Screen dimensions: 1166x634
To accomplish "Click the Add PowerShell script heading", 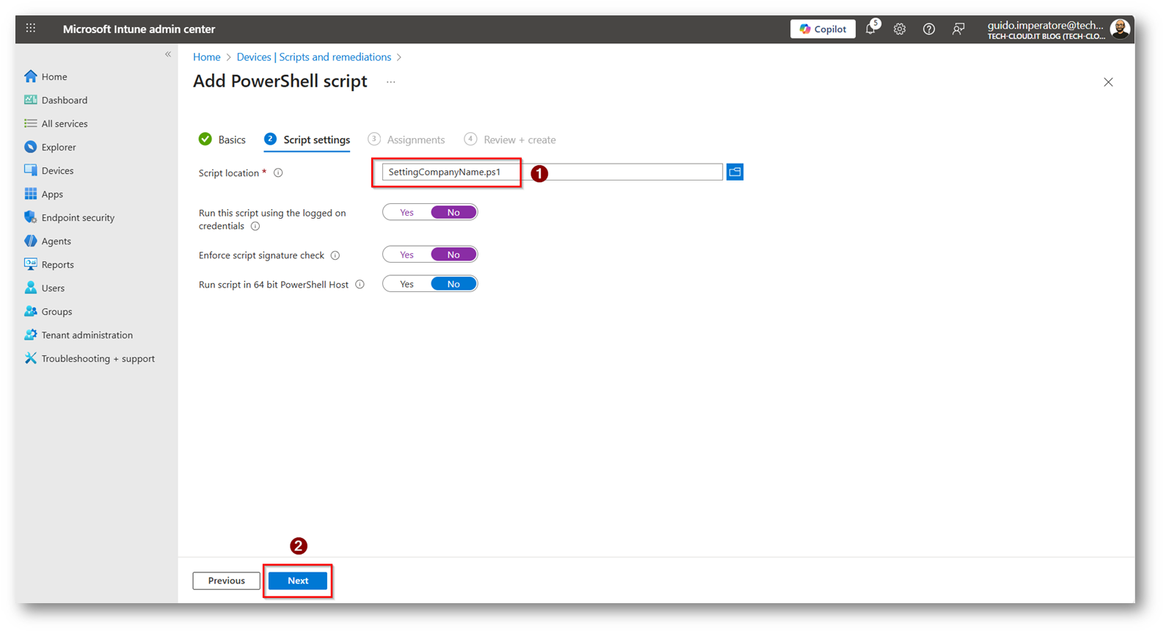I will pyautogui.click(x=280, y=81).
